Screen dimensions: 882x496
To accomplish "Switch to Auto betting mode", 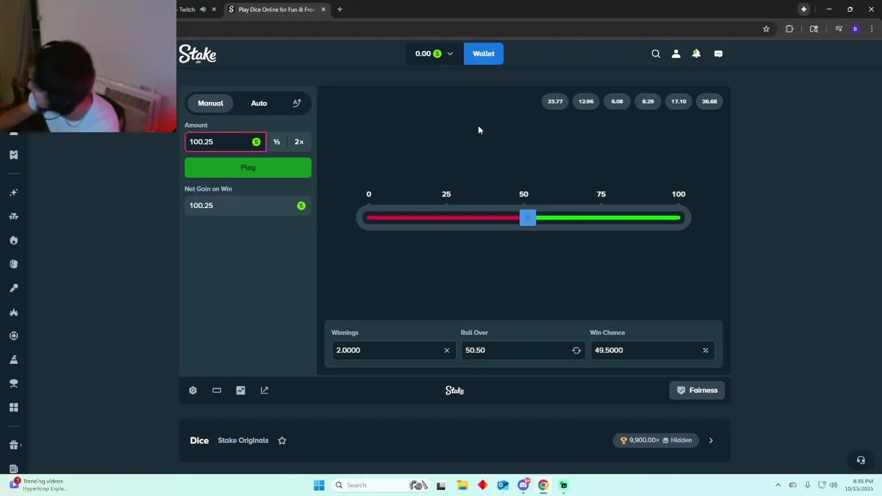I will 259,103.
